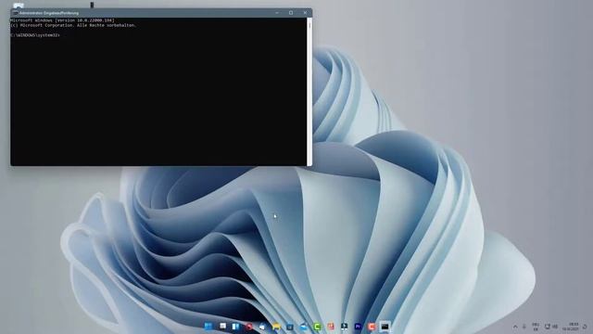593x334 pixels.
Task: Launch the green Camtasia taskbar icon
Action: coord(317,327)
